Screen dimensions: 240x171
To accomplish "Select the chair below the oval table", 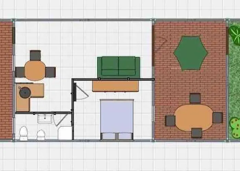I will (196, 133).
